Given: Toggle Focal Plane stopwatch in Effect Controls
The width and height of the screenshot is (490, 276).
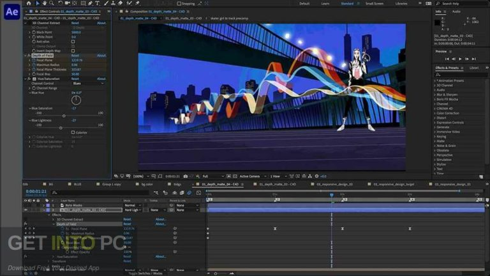Looking at the screenshot, I should 34,60.
